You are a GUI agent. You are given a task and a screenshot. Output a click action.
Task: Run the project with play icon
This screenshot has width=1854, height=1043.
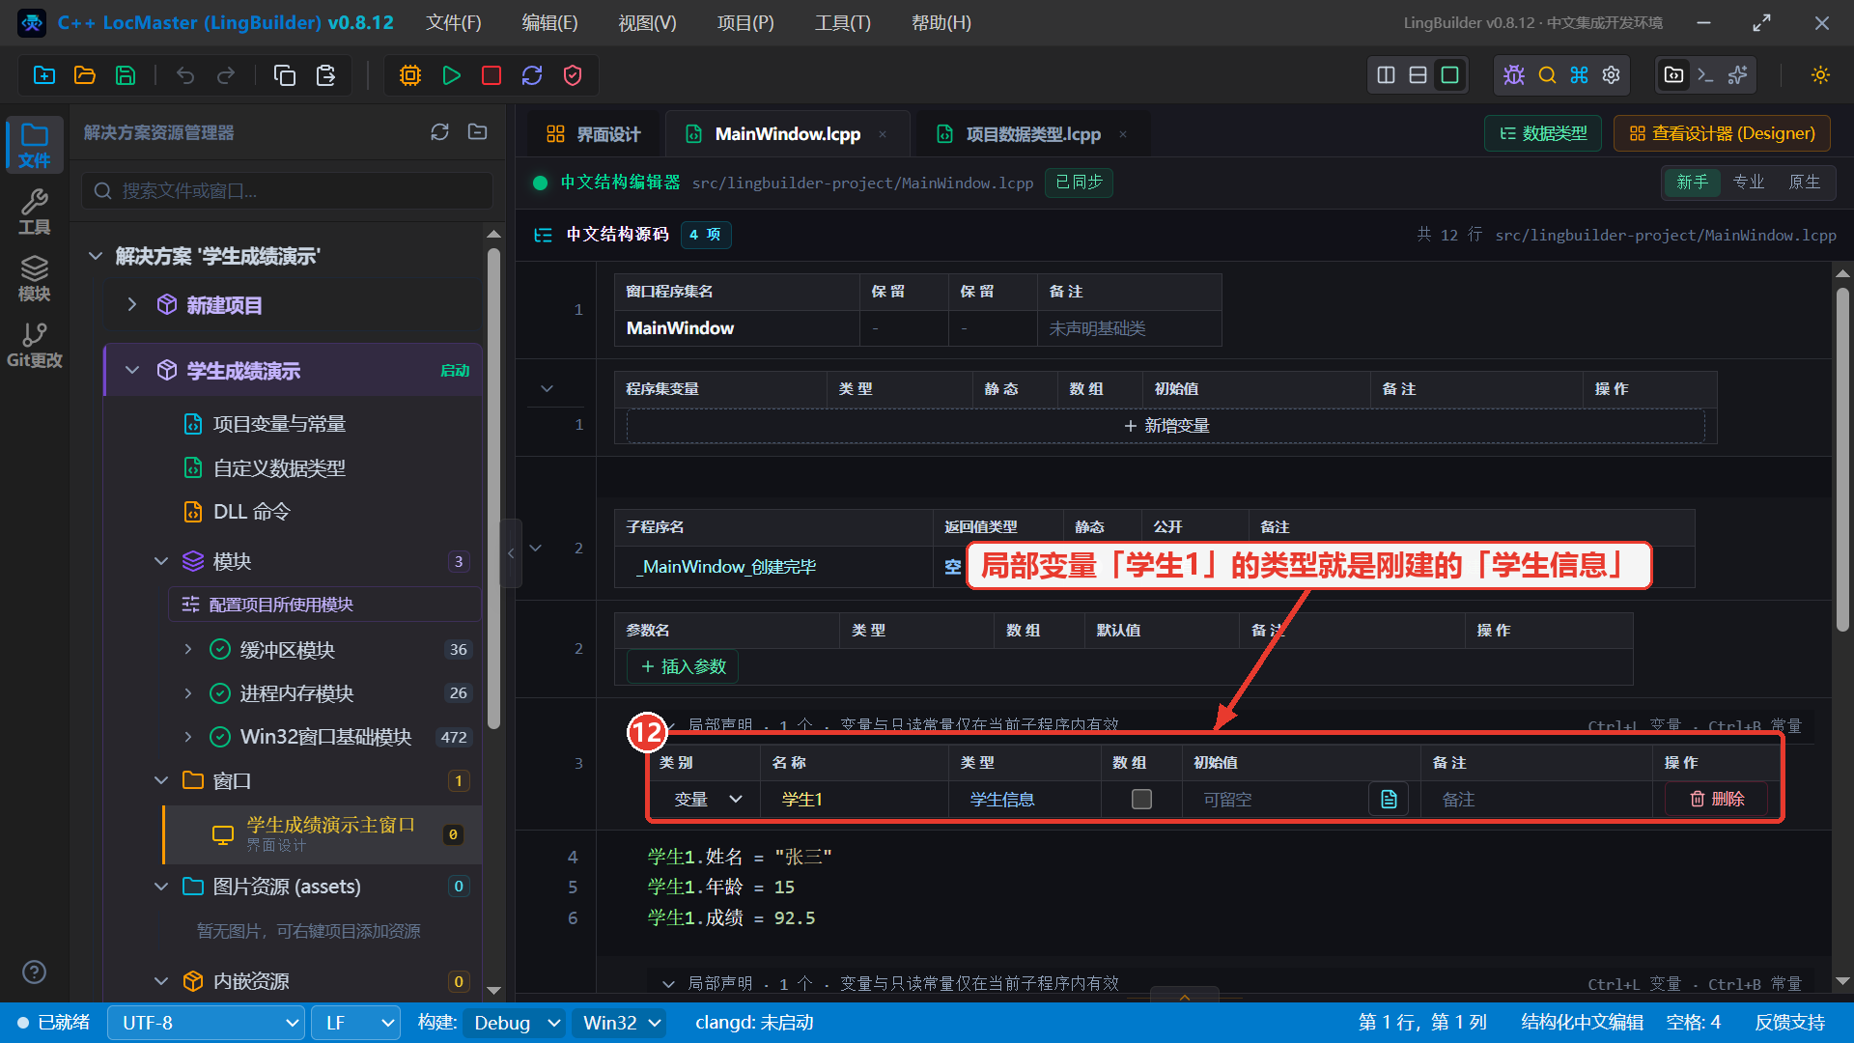click(451, 75)
